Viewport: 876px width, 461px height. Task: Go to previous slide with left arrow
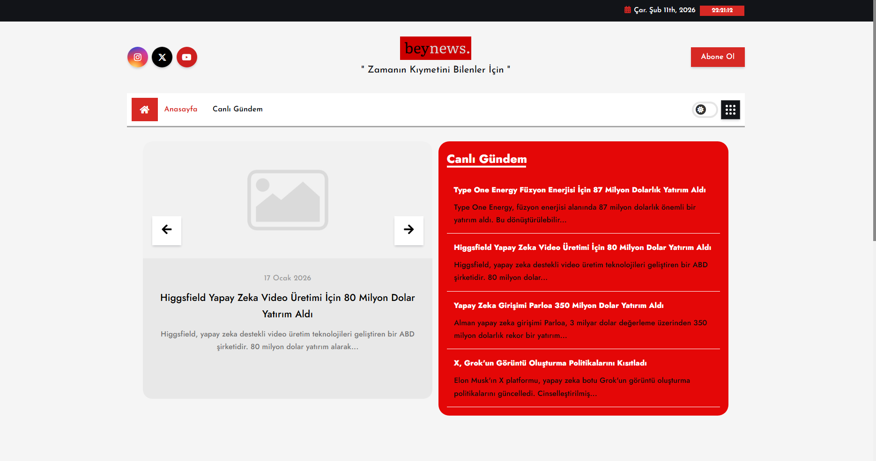(x=167, y=230)
